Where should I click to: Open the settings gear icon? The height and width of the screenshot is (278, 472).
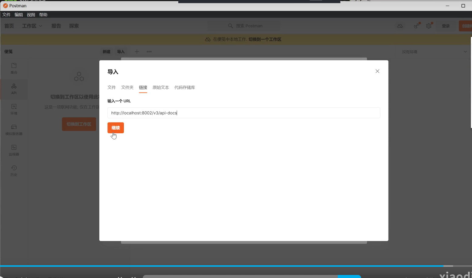coord(429,26)
